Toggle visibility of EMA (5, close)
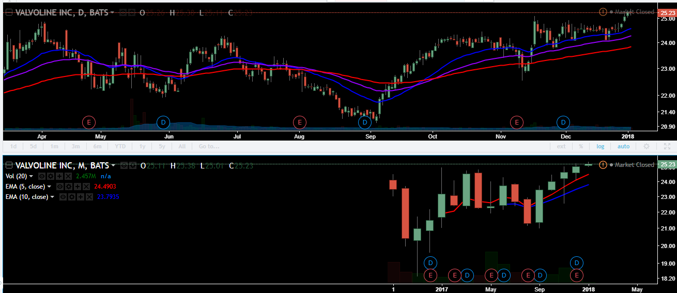This screenshot has width=677, height=293. [x=60, y=187]
